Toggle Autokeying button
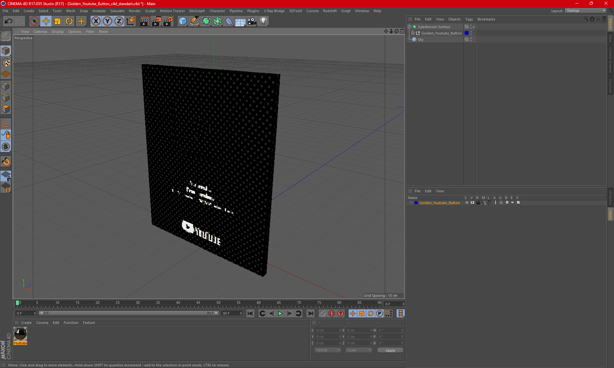The image size is (614, 368). 332,313
